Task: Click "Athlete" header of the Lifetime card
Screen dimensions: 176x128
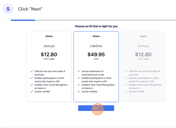Action: (x=96, y=36)
